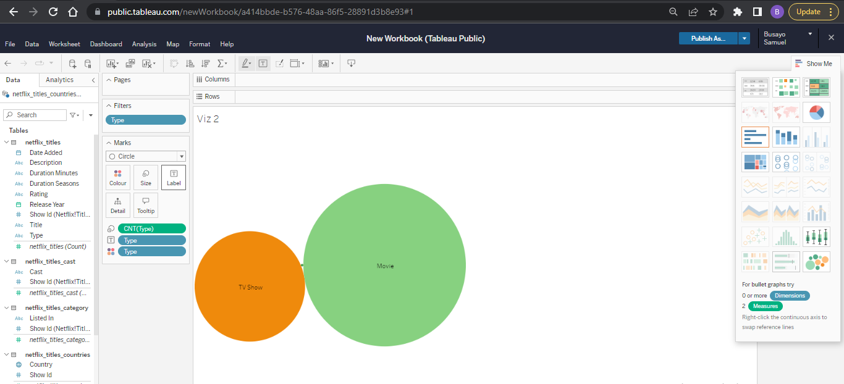Viewport: 844px width, 384px height.
Task: Click the Publish As button
Action: 708,38
